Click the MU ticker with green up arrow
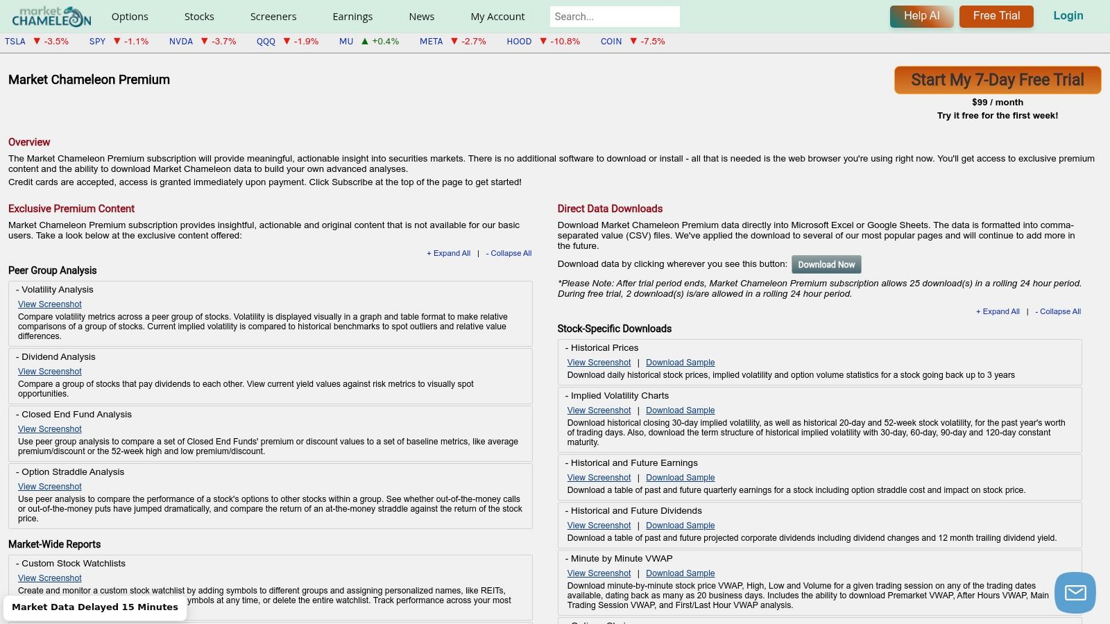 coord(346,42)
